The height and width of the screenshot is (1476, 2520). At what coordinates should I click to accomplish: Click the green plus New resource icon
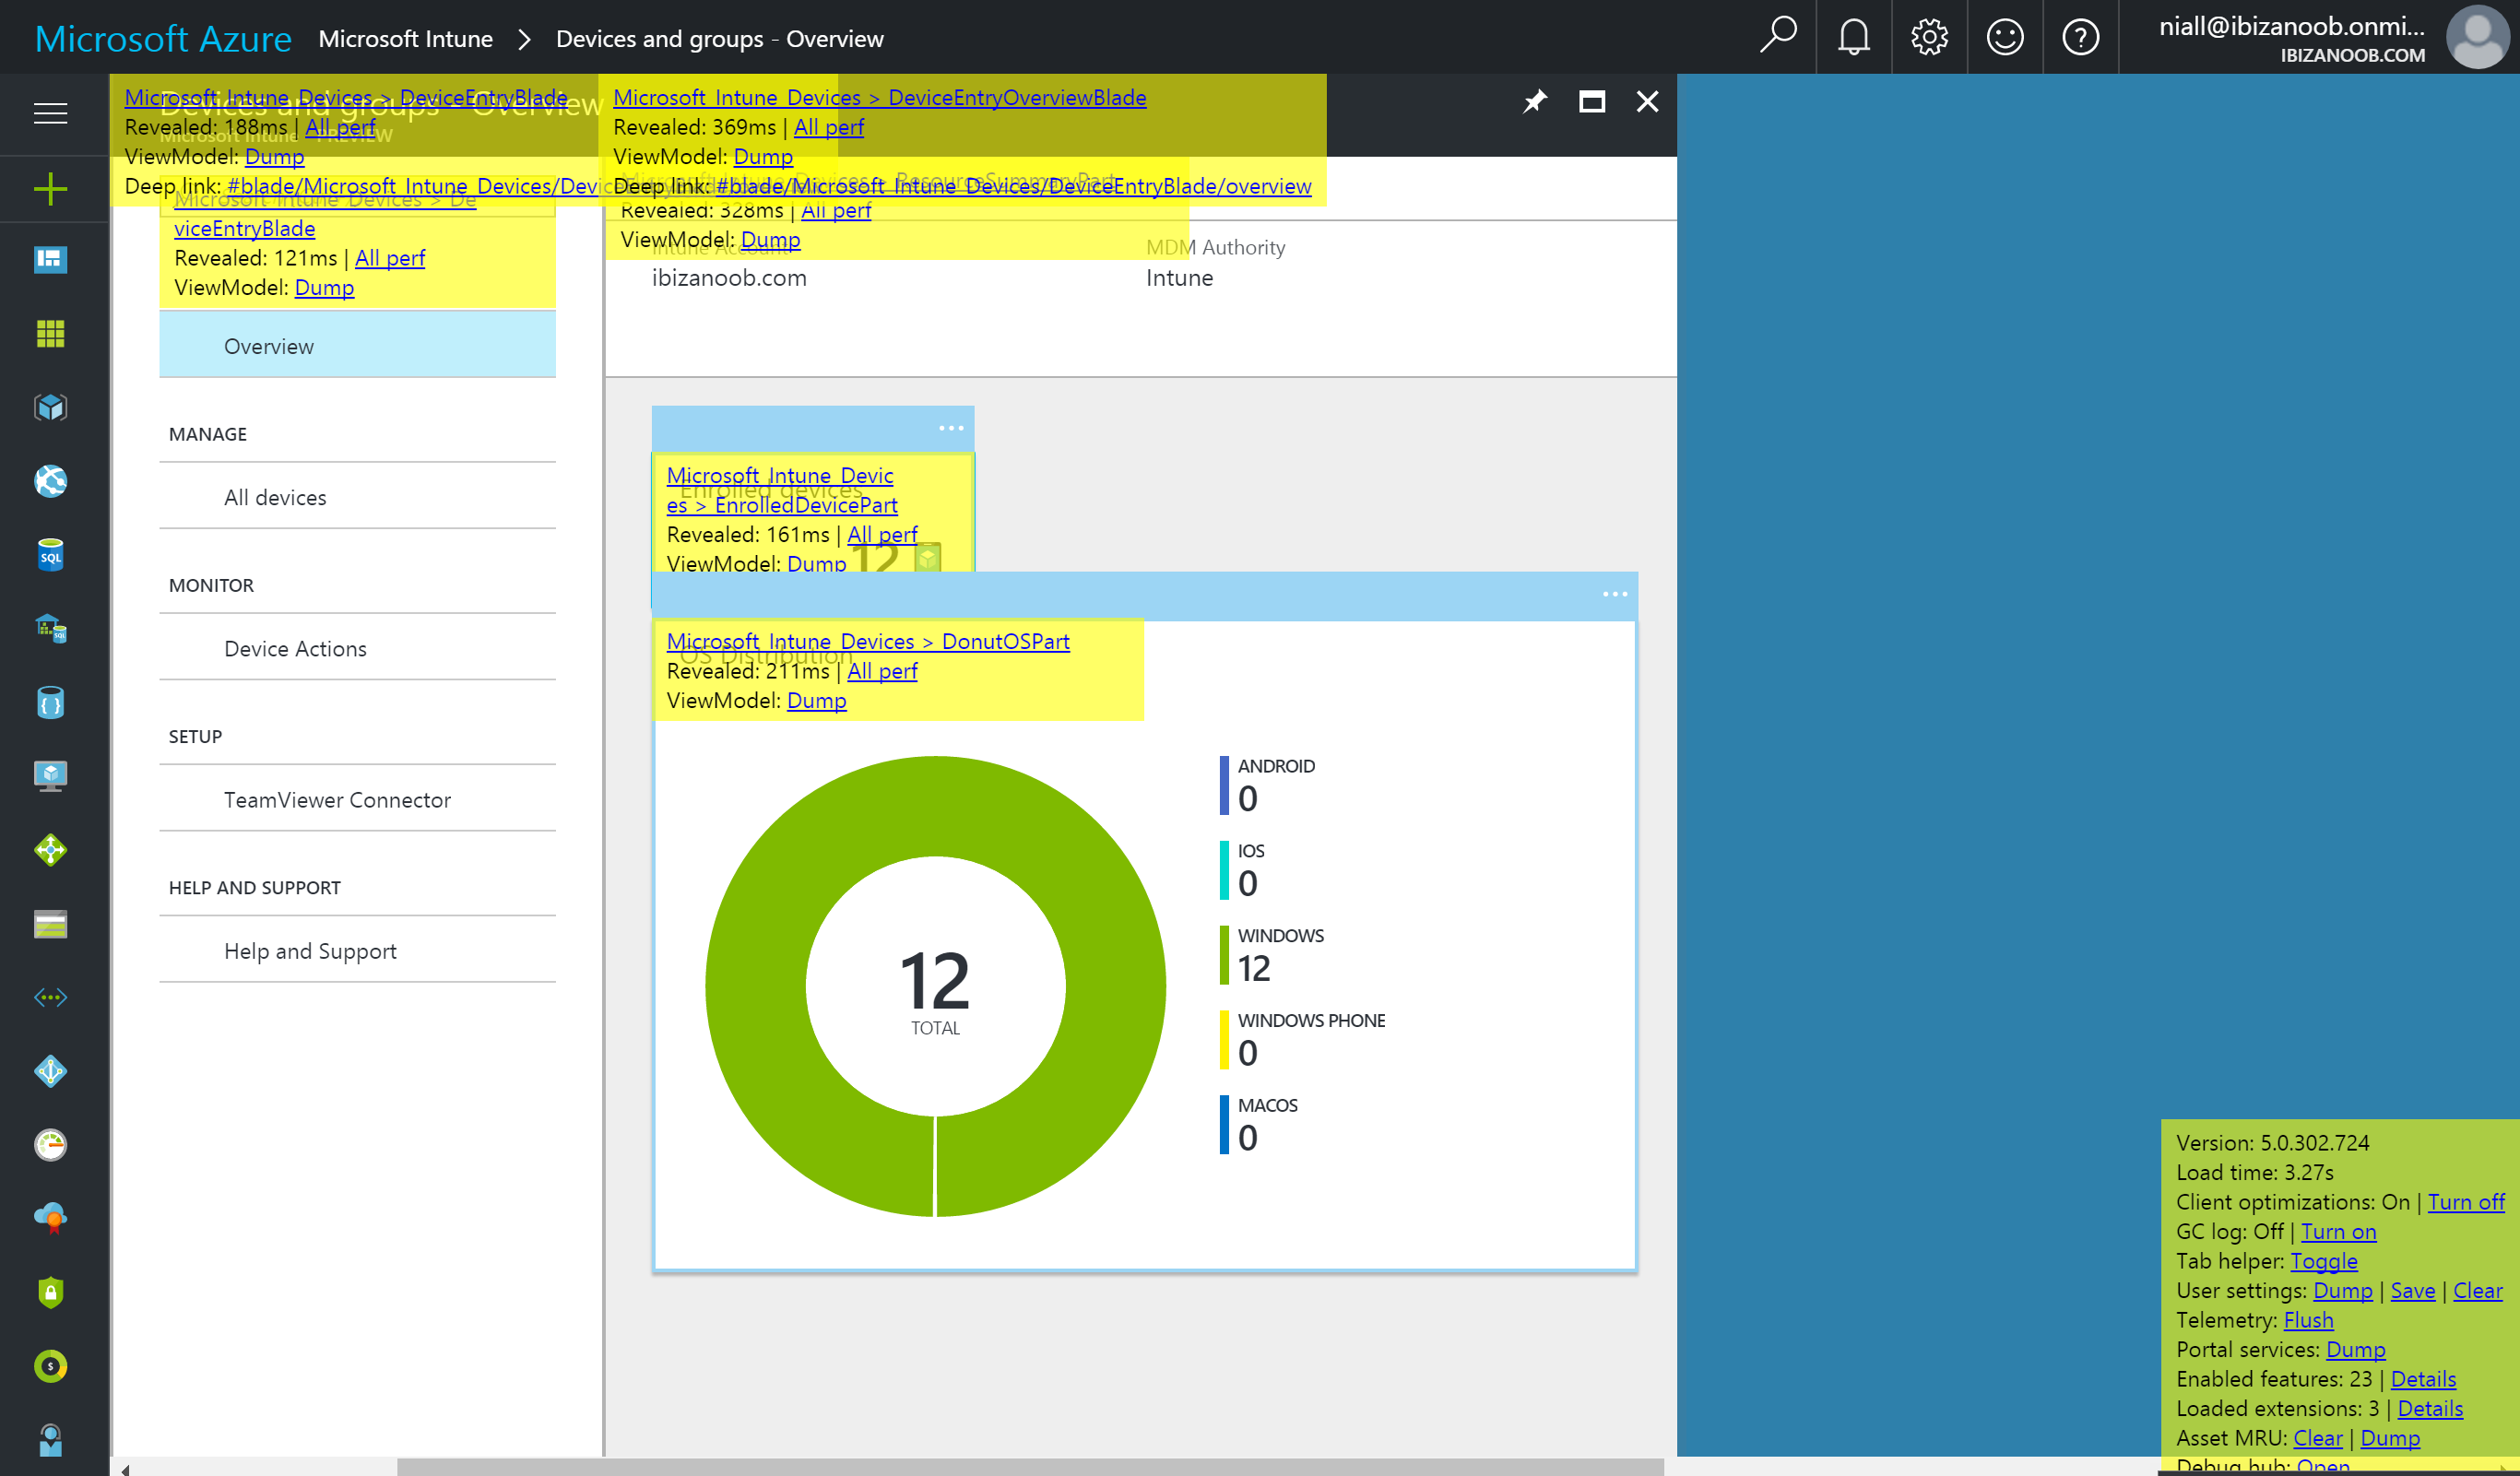click(x=51, y=189)
